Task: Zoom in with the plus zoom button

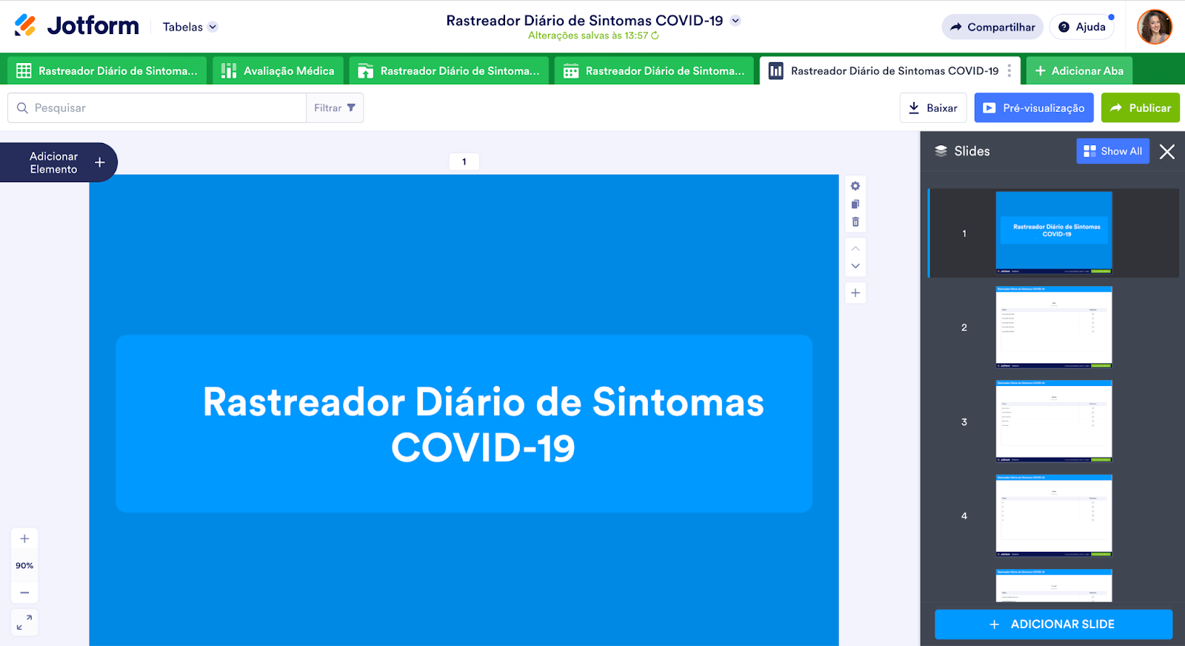Action: (x=24, y=539)
